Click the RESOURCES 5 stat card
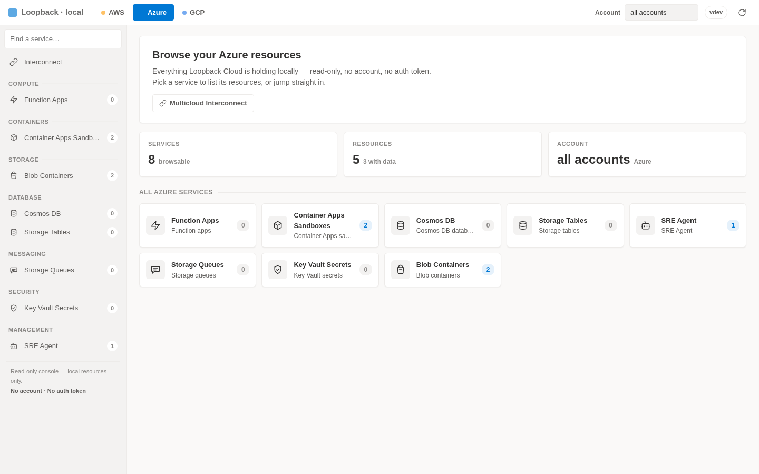 (x=443, y=154)
